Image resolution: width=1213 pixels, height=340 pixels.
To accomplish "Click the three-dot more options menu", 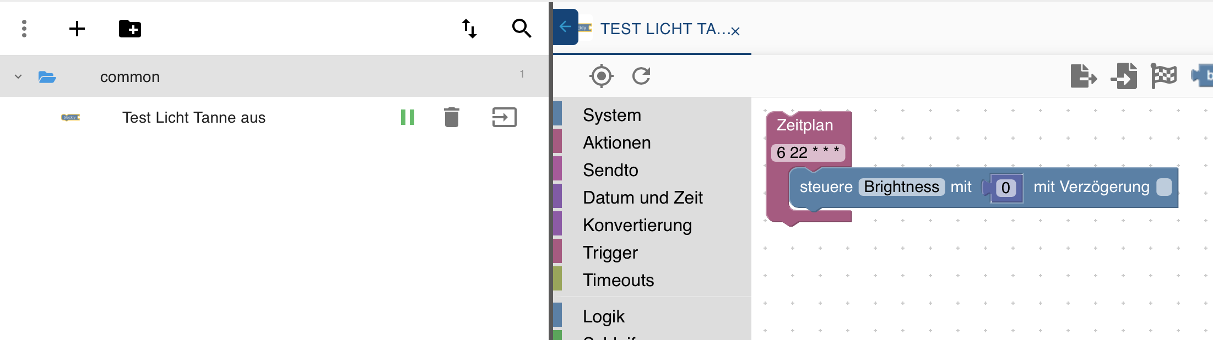I will pos(24,29).
